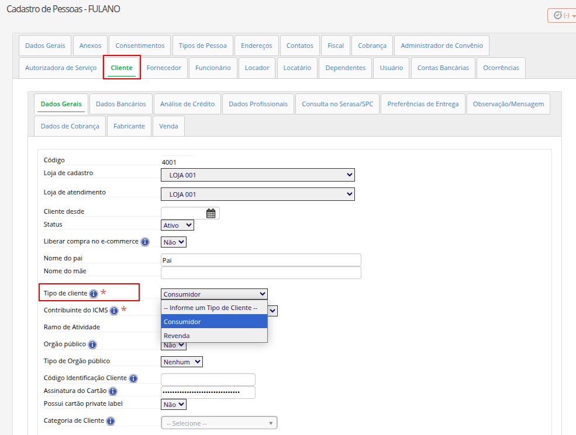Open Análise de Crédito sub-tab

tap(187, 104)
